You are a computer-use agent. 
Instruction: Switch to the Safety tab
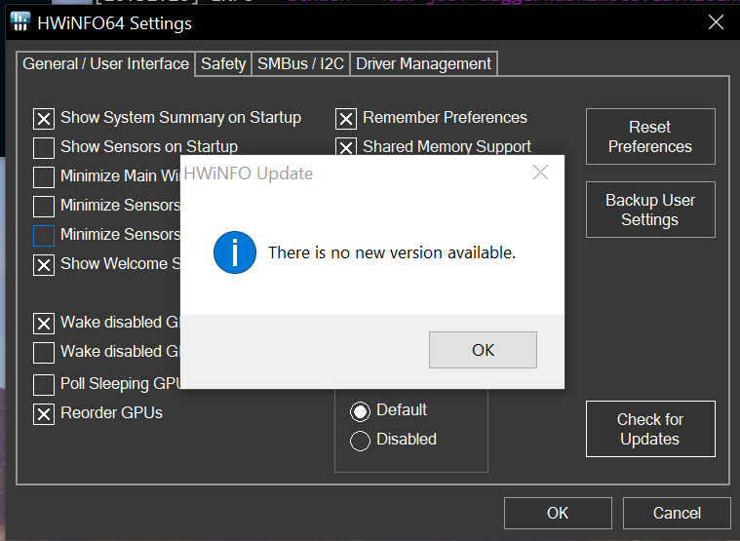pyautogui.click(x=223, y=63)
